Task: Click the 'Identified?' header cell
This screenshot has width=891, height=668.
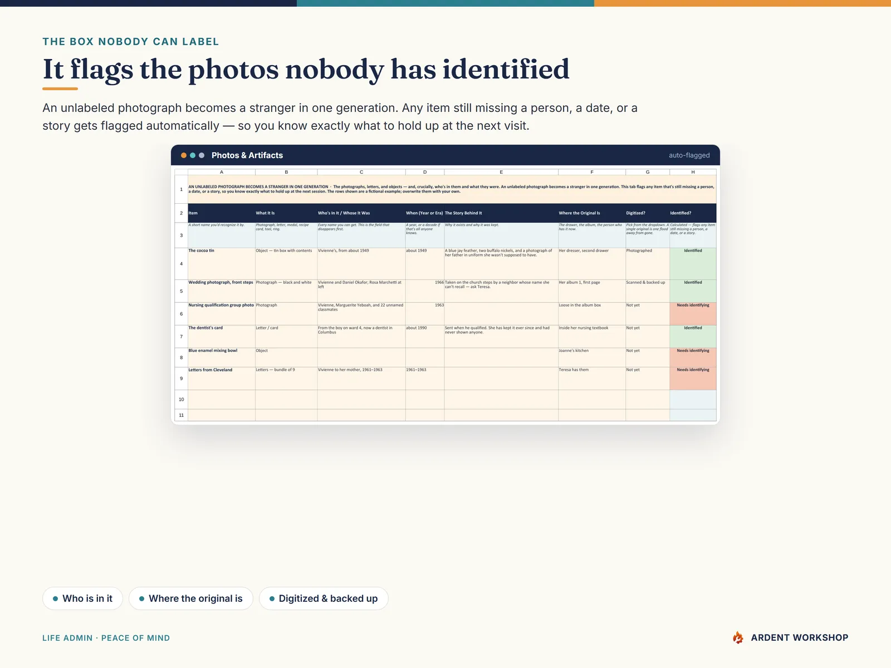Action: point(693,213)
